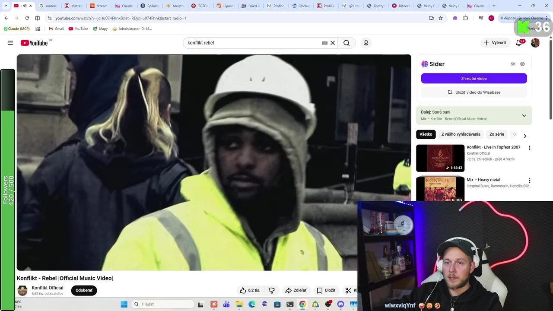
Task: Select the Zo série filter chip
Action: click(x=497, y=134)
